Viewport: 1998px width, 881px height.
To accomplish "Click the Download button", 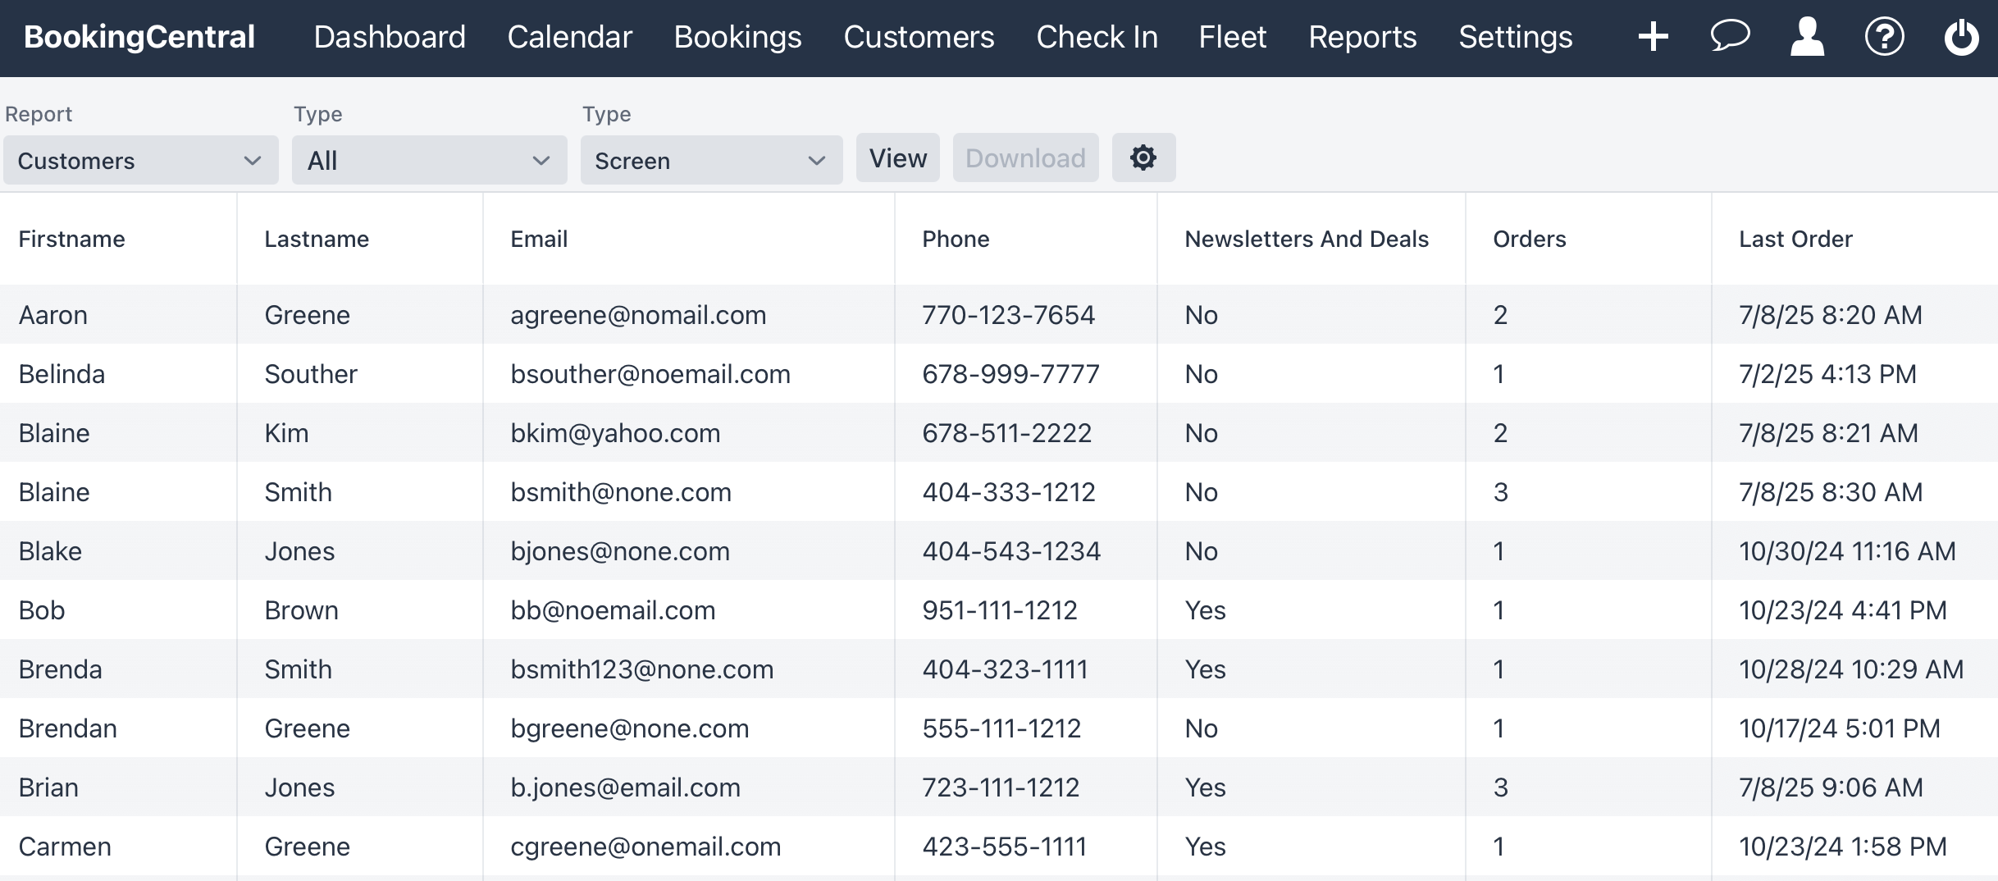I will point(1025,157).
